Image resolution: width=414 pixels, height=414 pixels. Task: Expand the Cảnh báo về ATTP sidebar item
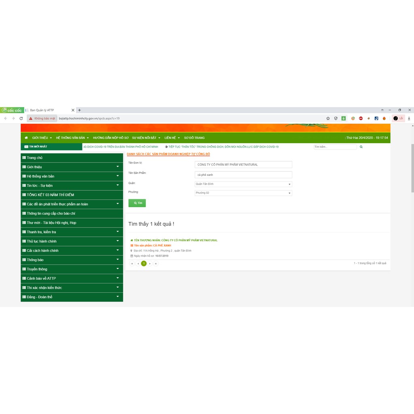72,279
